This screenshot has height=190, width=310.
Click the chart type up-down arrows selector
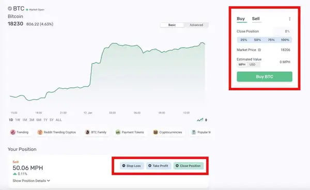206,120
